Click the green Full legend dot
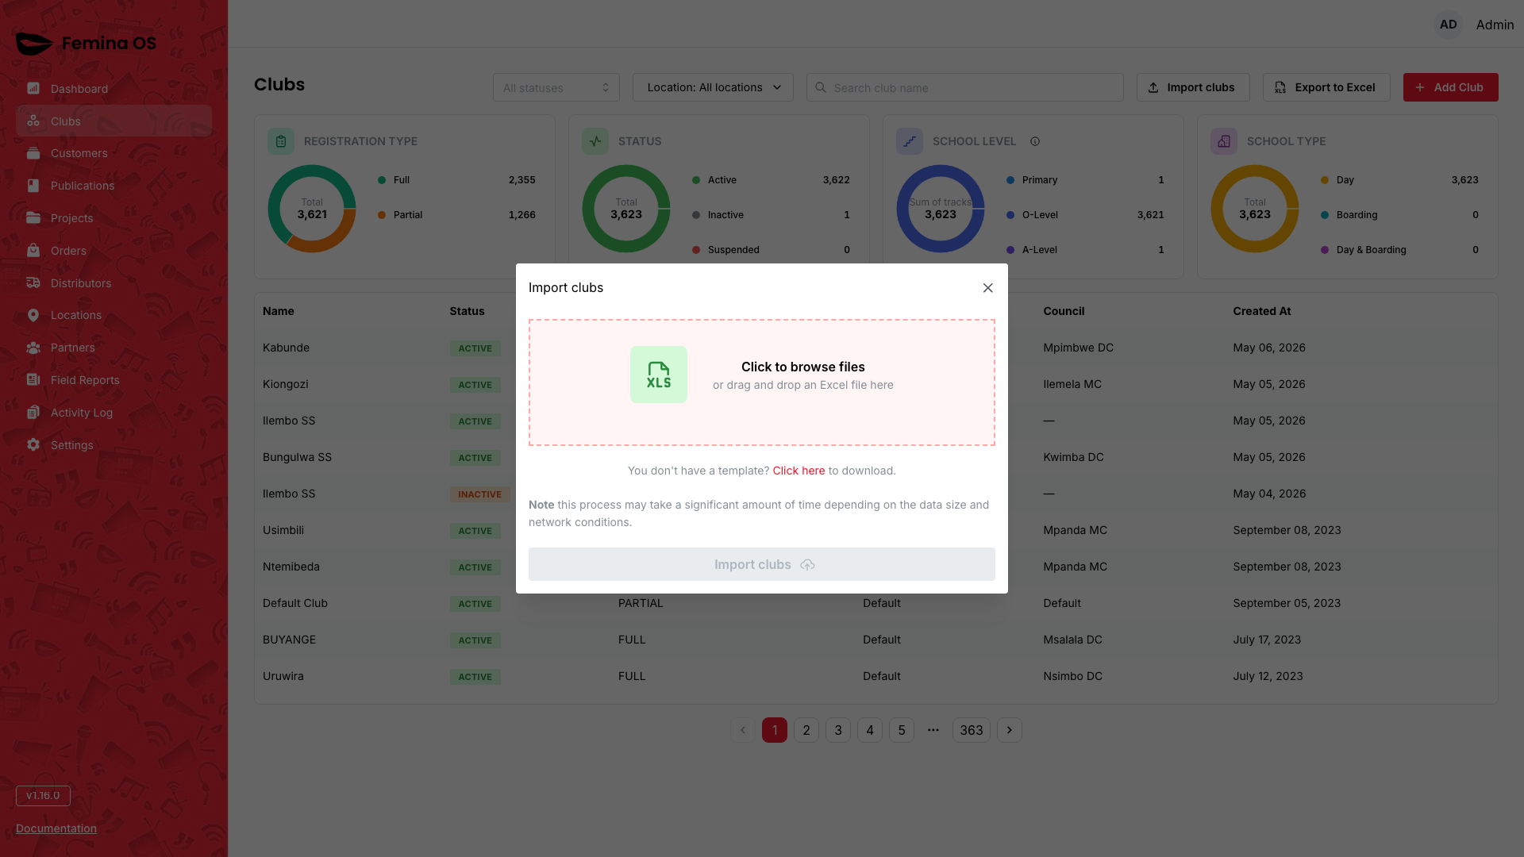This screenshot has height=857, width=1524. 382,180
